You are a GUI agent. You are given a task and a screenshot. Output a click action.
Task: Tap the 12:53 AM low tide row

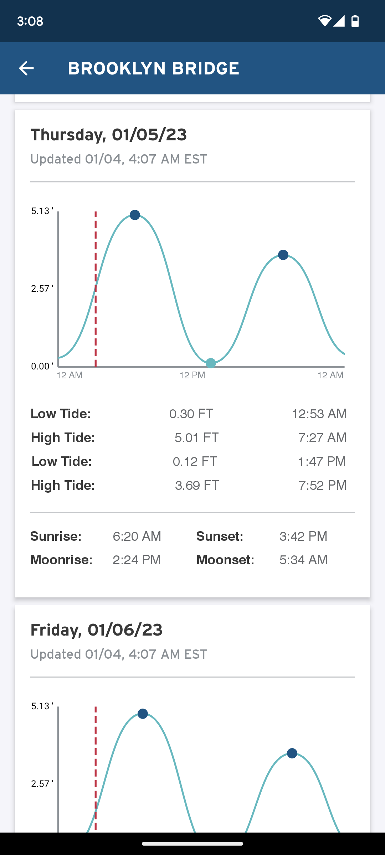pos(189,414)
